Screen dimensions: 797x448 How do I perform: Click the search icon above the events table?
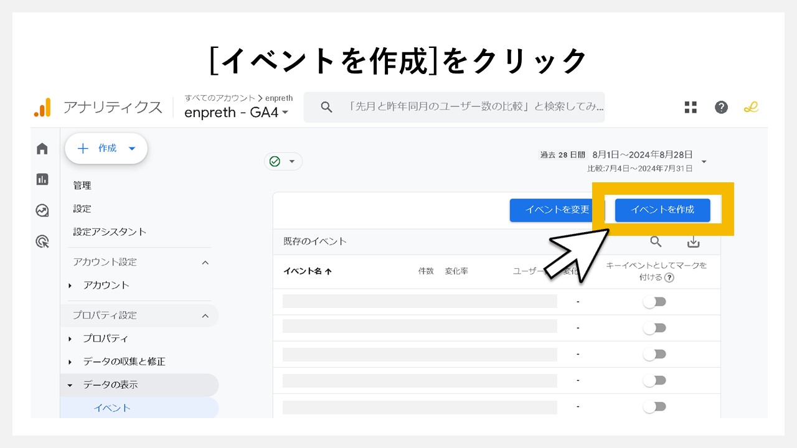(655, 241)
